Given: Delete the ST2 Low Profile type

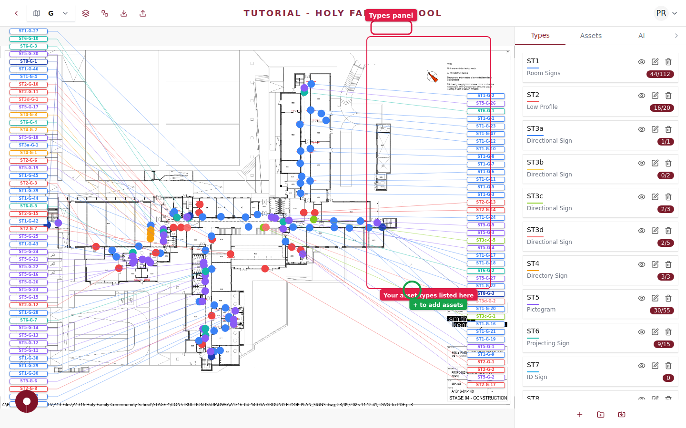Looking at the screenshot, I should coord(668,96).
